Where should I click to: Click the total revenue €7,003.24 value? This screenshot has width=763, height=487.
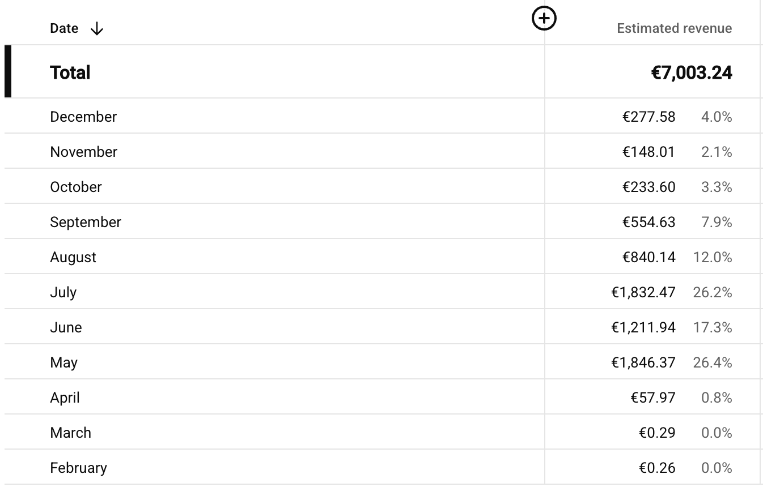click(x=692, y=72)
